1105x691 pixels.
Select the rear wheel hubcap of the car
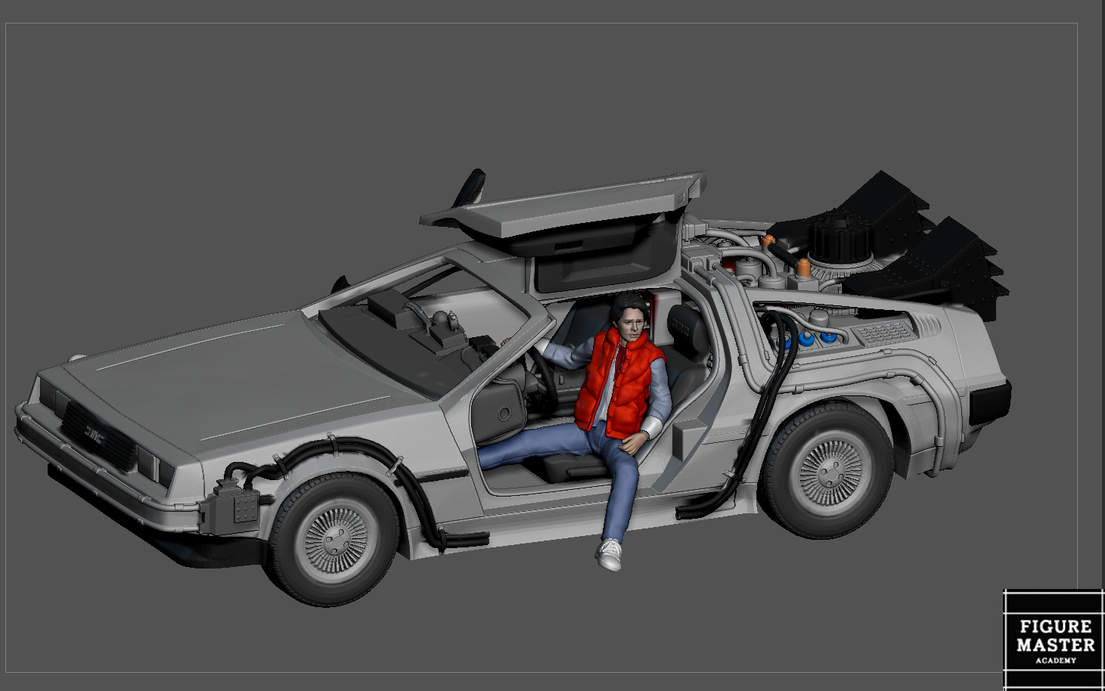tap(830, 473)
